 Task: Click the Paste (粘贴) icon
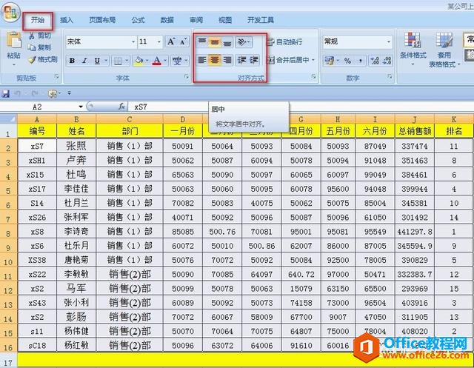14,41
